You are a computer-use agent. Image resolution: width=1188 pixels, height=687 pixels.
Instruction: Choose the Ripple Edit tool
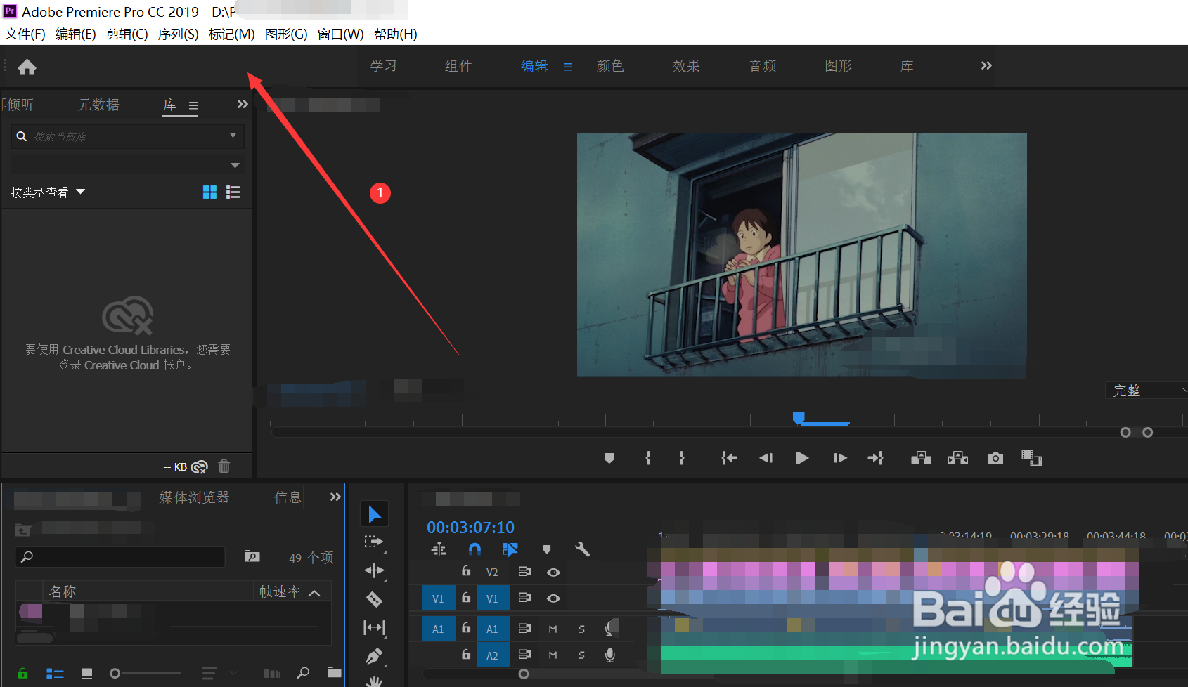click(374, 570)
